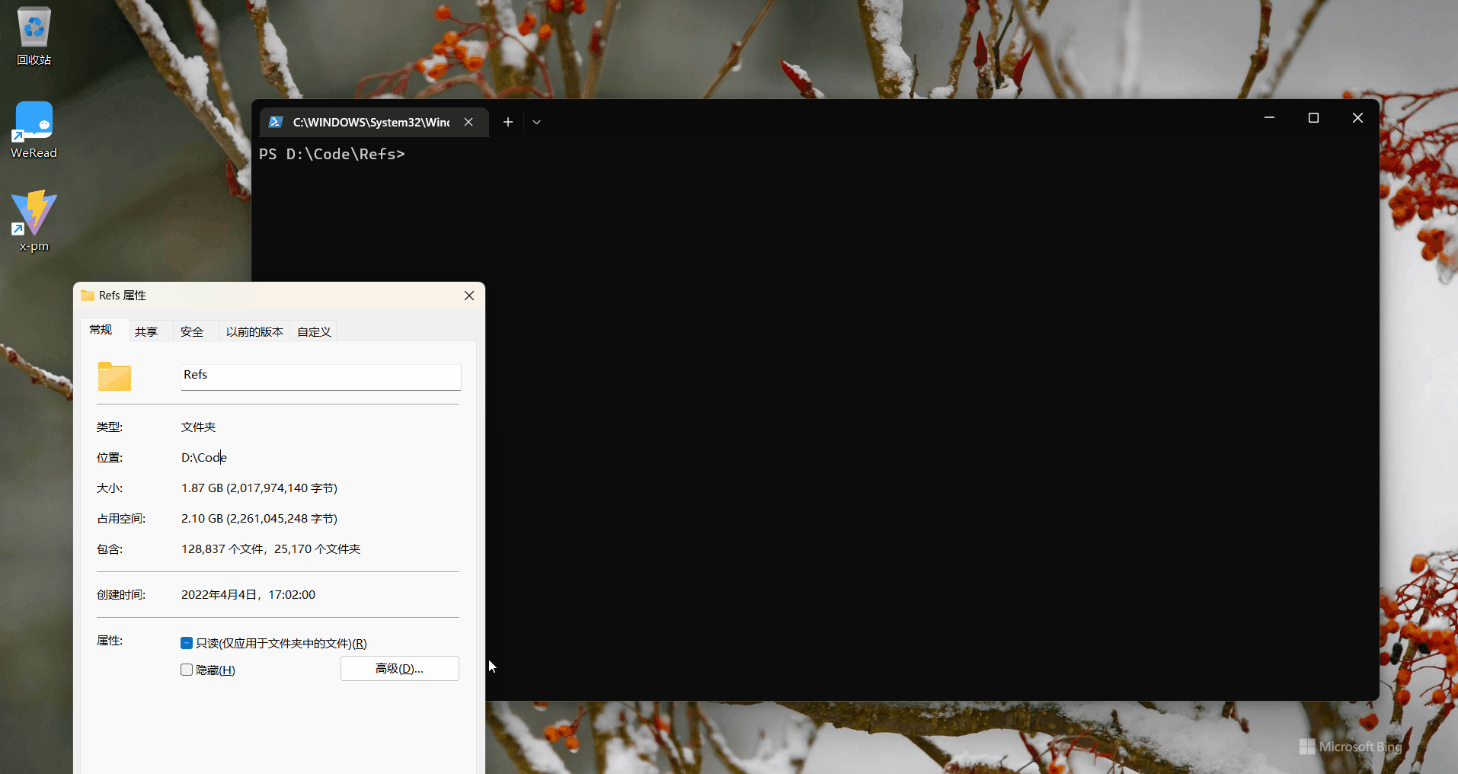Image resolution: width=1458 pixels, height=774 pixels.
Task: Click the 1.87 GB size value
Action: pyautogui.click(x=259, y=488)
